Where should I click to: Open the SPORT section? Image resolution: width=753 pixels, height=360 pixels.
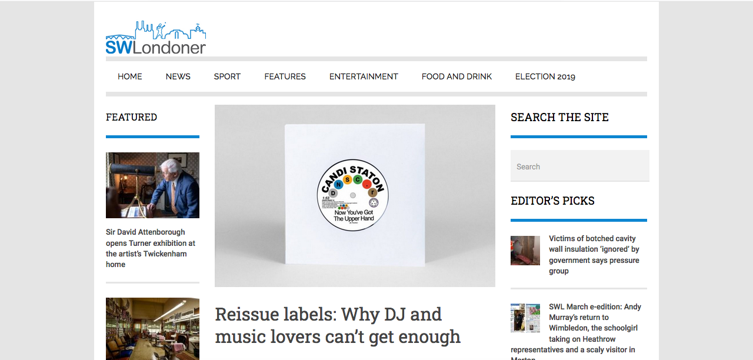(227, 76)
